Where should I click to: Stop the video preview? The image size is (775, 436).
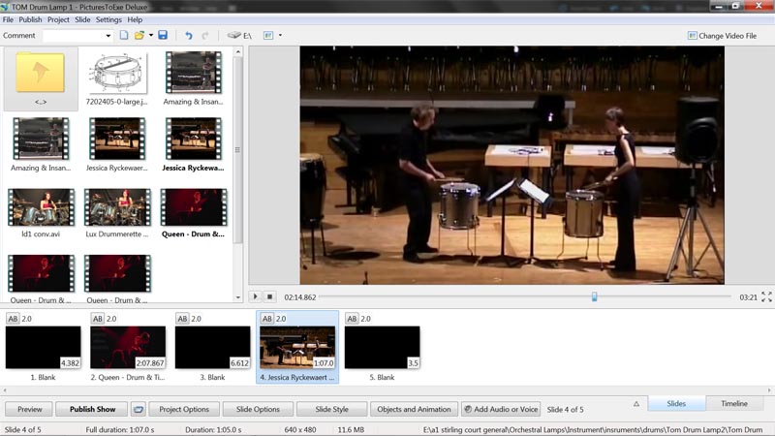(x=270, y=296)
